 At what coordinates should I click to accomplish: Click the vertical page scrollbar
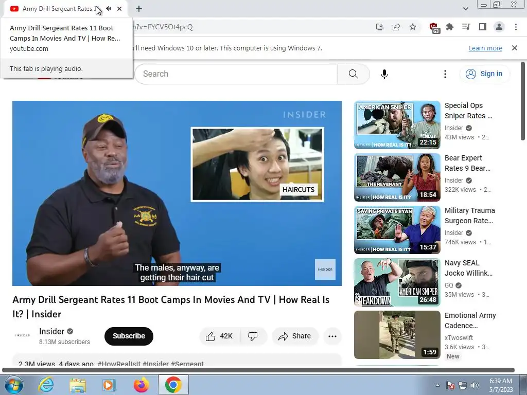click(x=523, y=101)
